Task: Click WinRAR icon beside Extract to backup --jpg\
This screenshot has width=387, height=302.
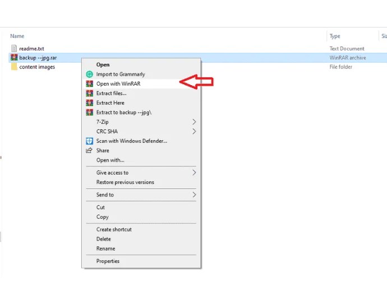Action: pos(89,113)
